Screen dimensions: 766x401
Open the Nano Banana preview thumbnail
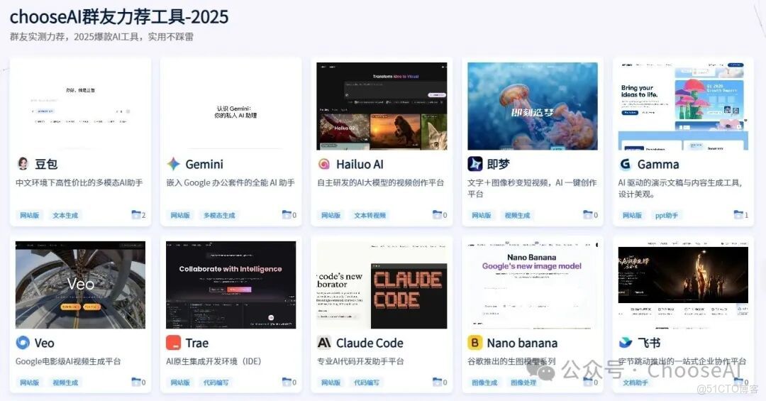click(533, 285)
